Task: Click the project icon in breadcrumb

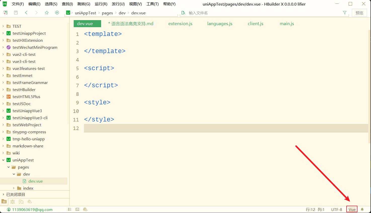Action: 68,13
